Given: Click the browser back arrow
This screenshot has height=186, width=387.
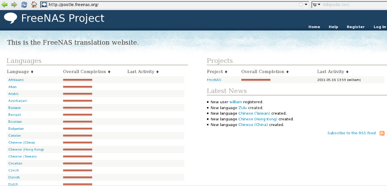Looking at the screenshot, I should click(x=4, y=4).
